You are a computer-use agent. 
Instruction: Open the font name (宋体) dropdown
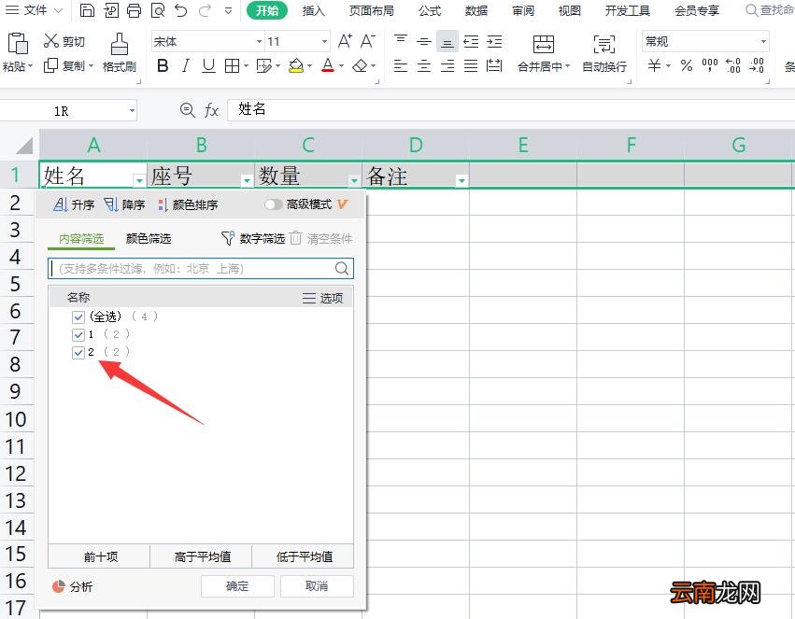pyautogui.click(x=259, y=41)
